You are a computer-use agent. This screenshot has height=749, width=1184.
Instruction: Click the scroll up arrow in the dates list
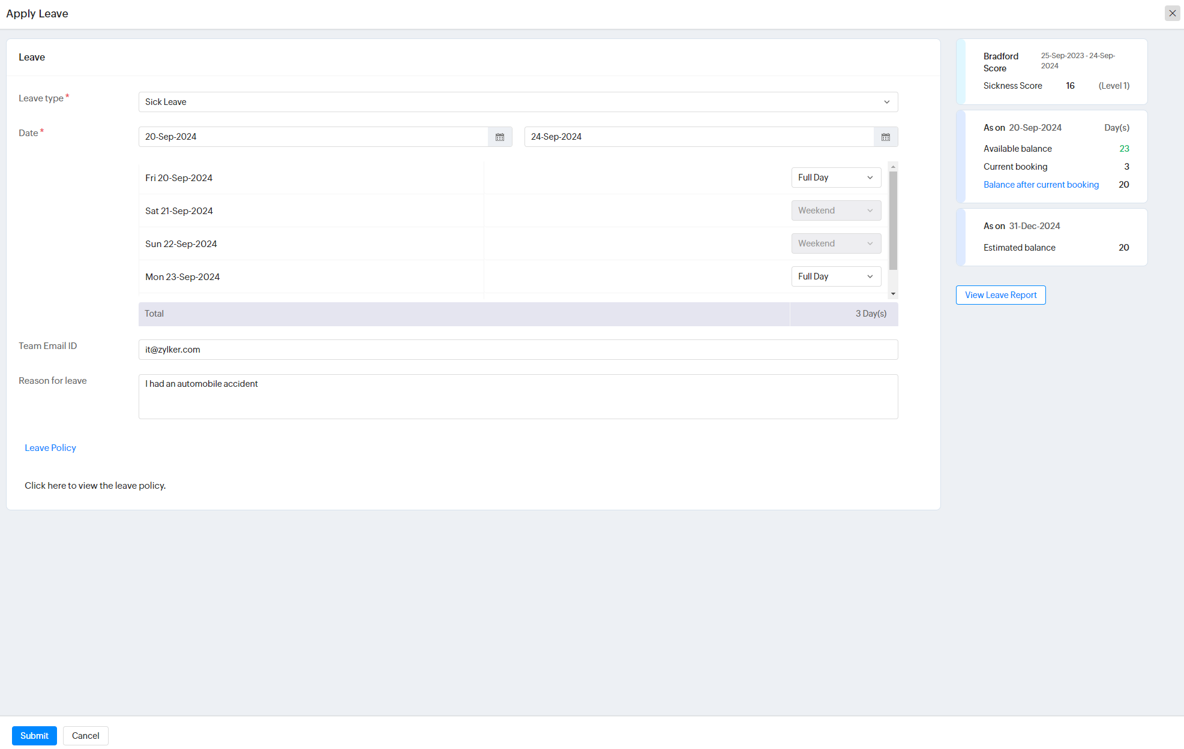[893, 167]
